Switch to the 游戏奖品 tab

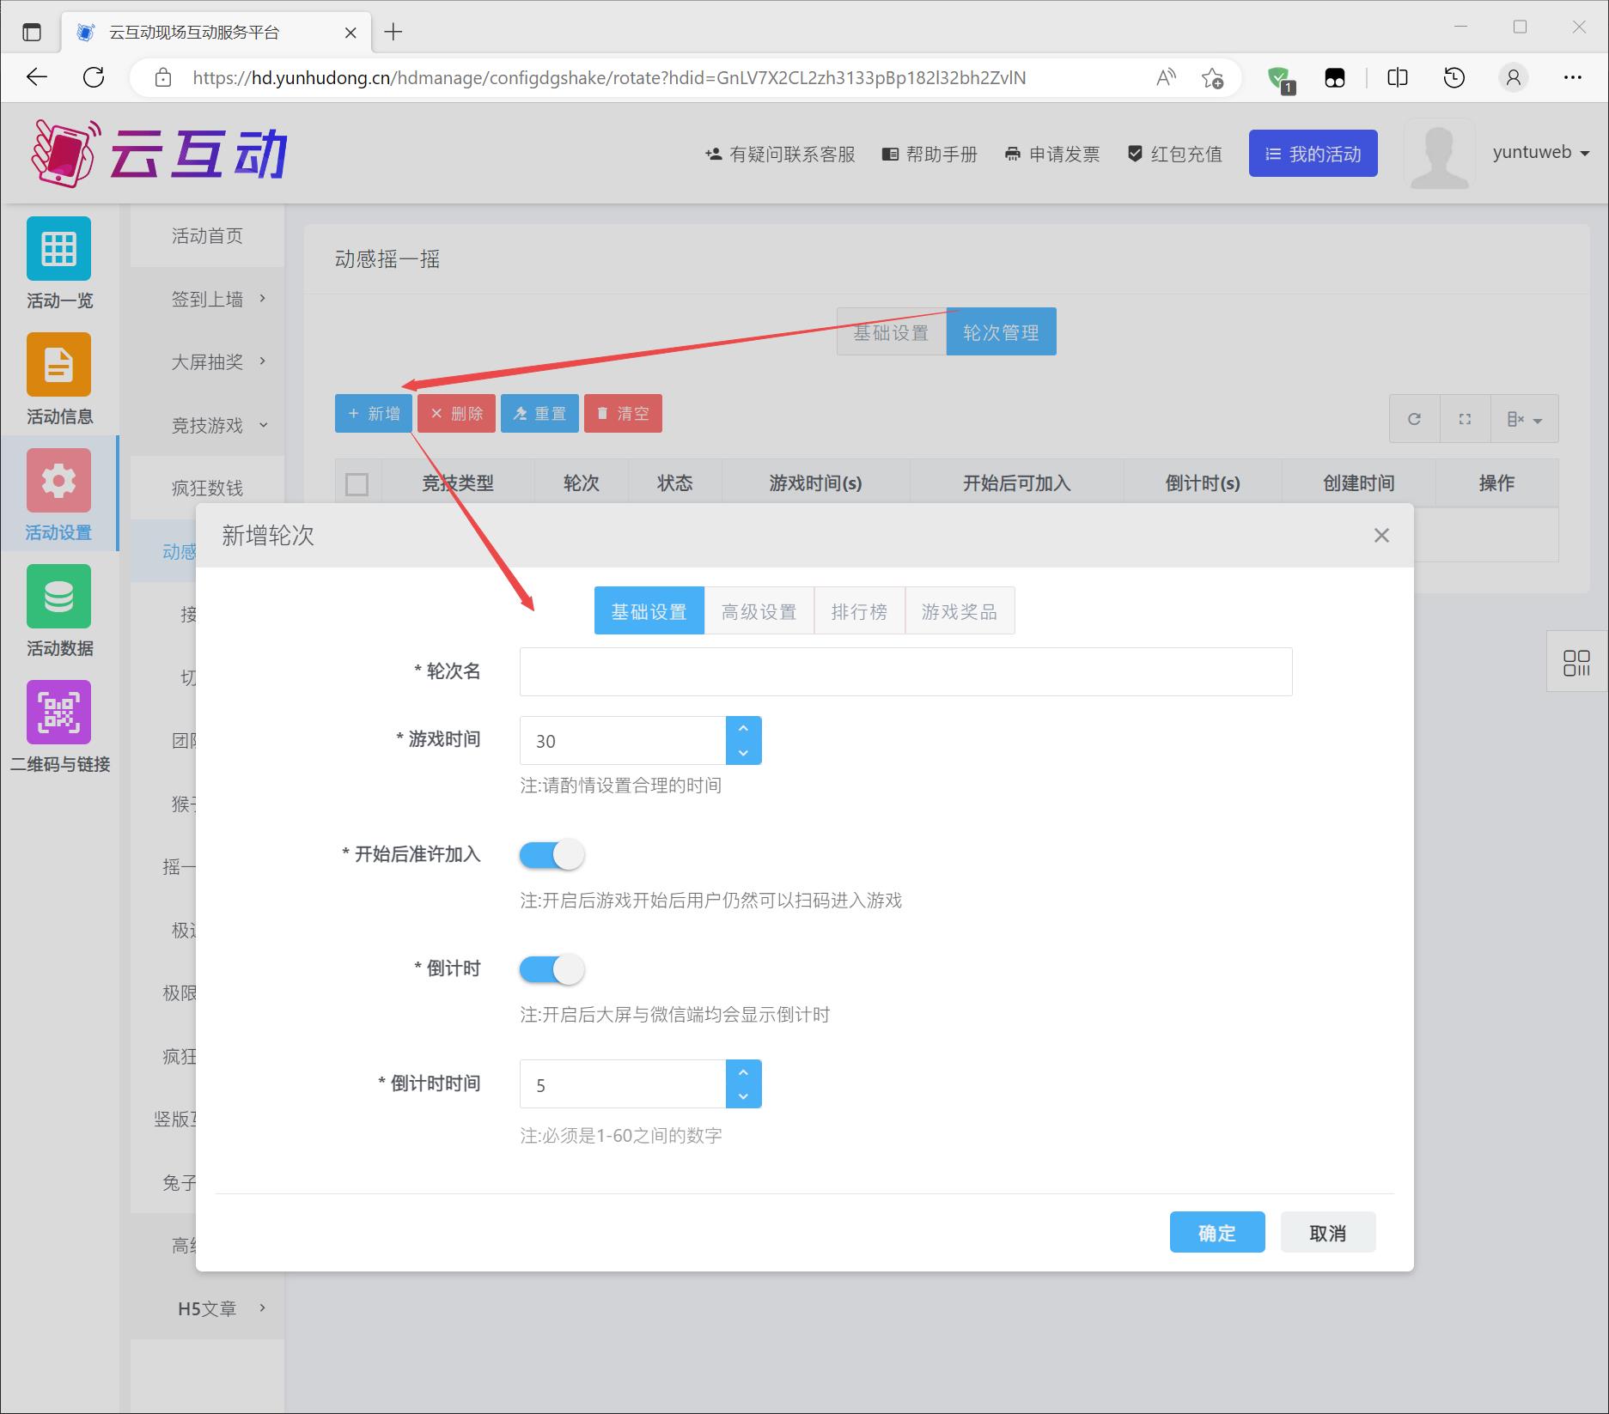point(959,611)
